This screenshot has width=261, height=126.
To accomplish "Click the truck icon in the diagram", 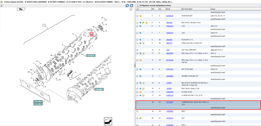I will [21, 9].
